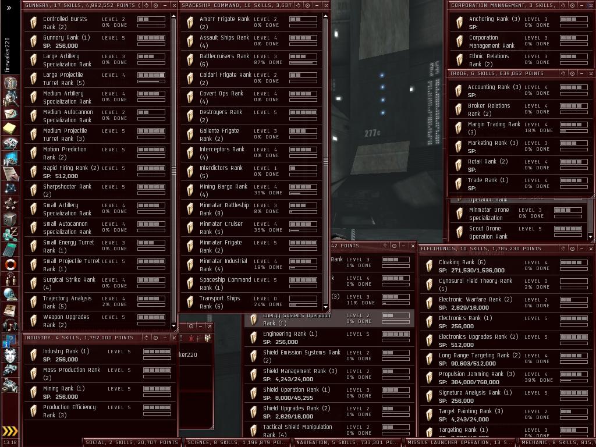Click the Gunnery window scrollbar handle
The width and height of the screenshot is (596, 447).
point(173,171)
